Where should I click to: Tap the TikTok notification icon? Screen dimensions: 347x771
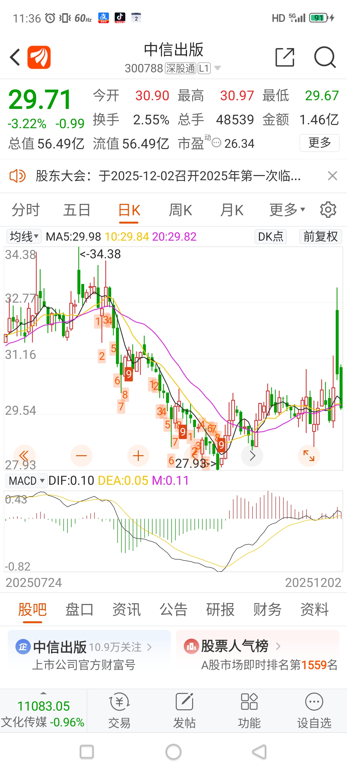120,18
